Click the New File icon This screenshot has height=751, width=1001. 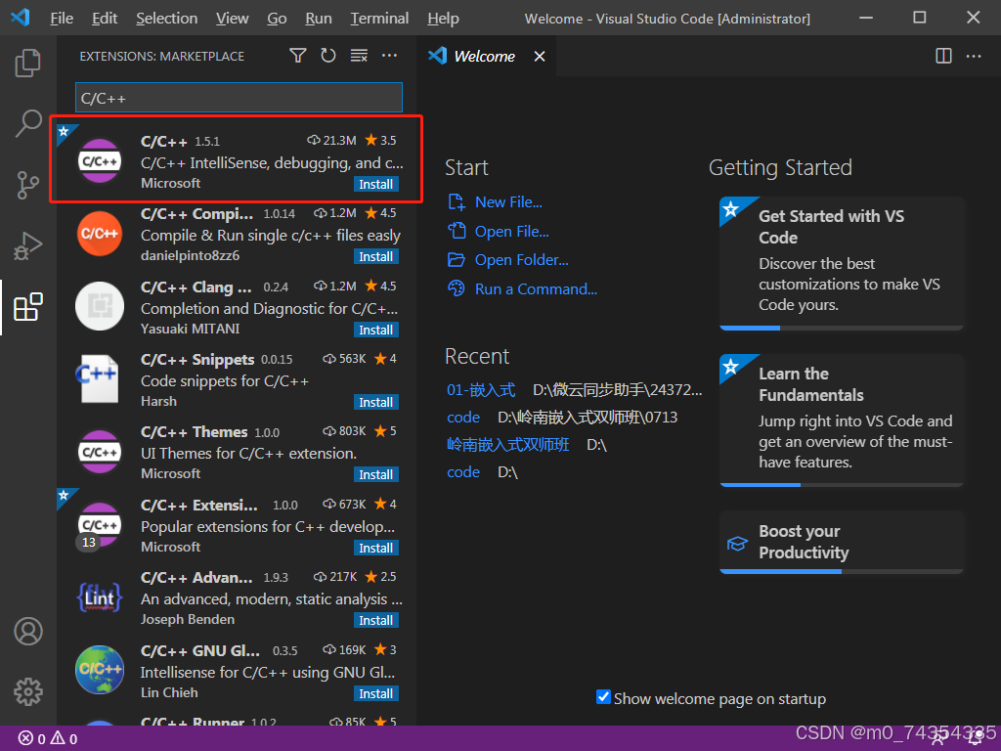pos(457,201)
